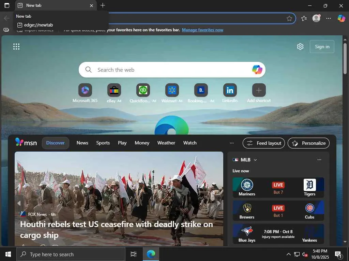Open Copilot from the browser toolbar
Viewport: 349px width, 261px height.
click(x=341, y=18)
